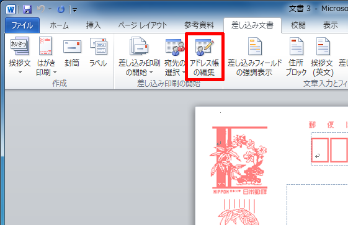Viewport: 348px width, 225px height.
Task: Expand the 宛先の選択 dropdown arrow
Action: [184, 73]
